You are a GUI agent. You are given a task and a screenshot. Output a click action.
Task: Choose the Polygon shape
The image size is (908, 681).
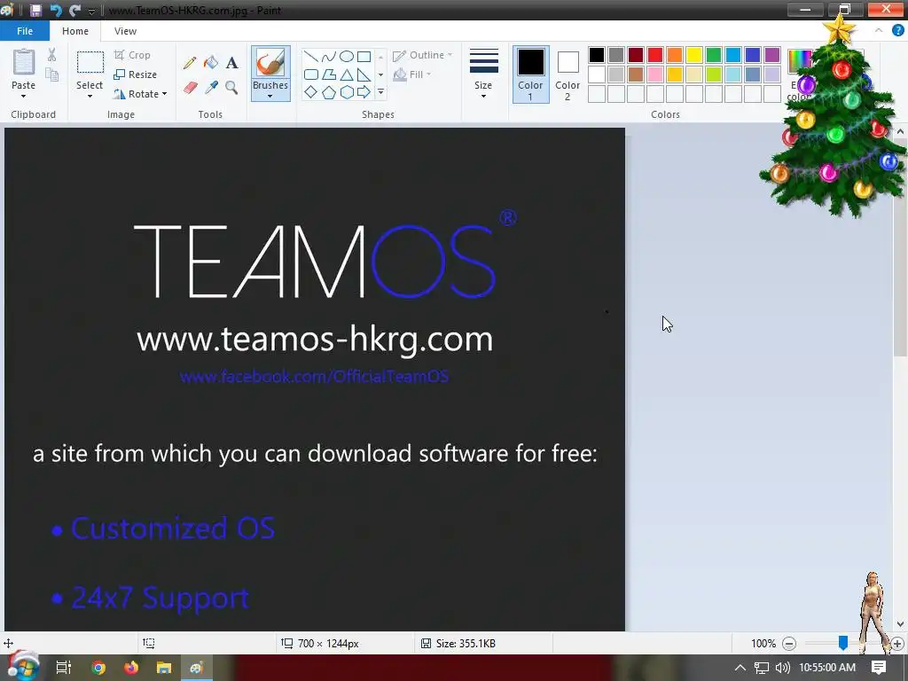click(329, 74)
